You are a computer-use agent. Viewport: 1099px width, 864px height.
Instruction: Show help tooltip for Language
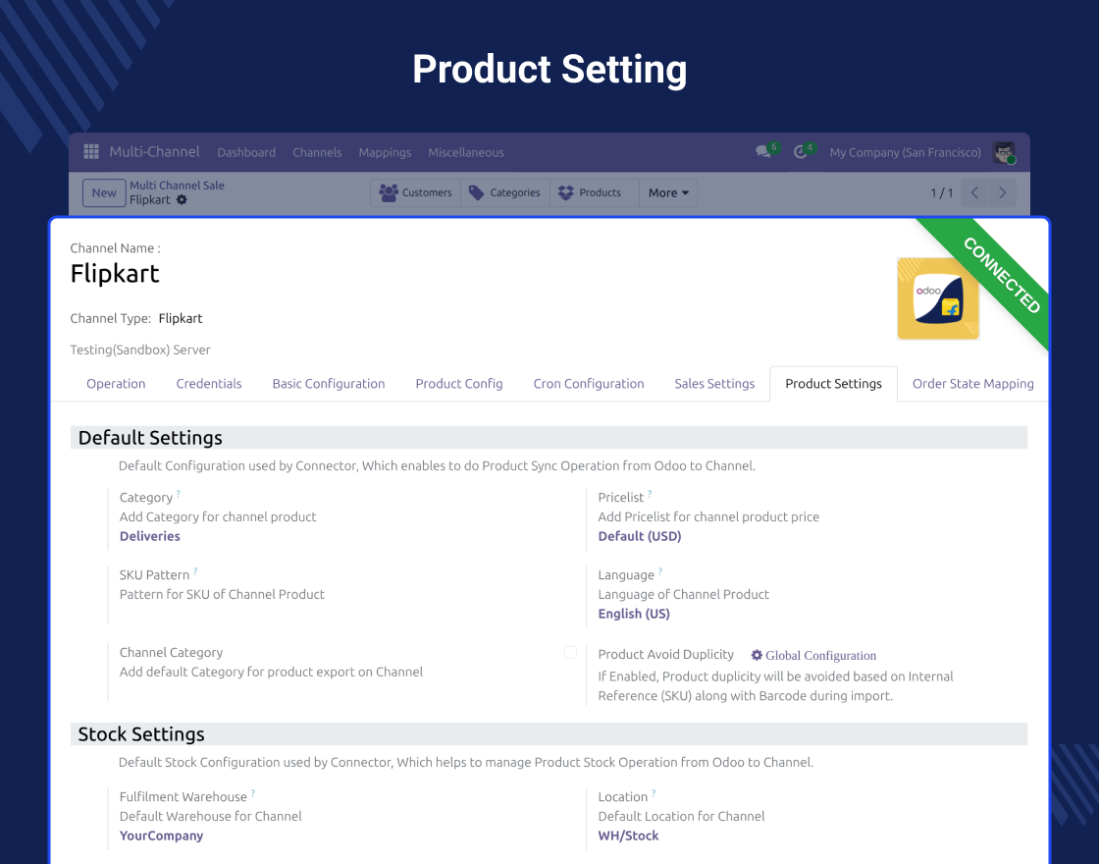660,570
